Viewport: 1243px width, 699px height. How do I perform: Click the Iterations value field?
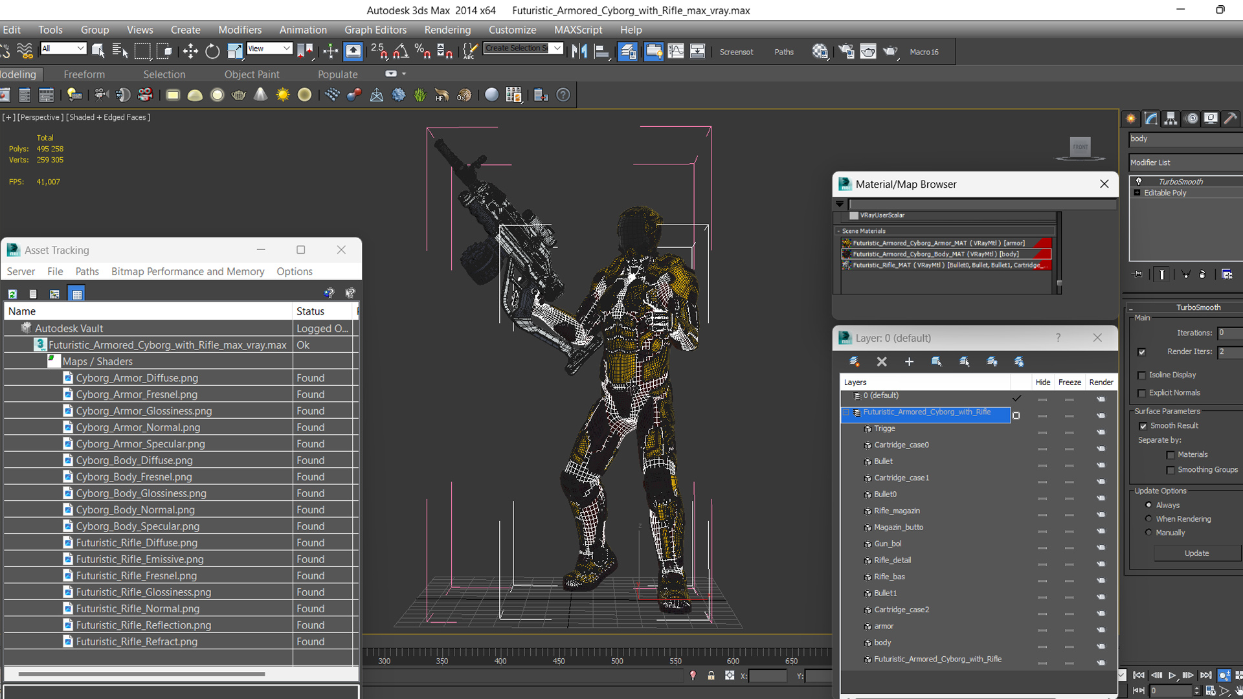(1230, 333)
